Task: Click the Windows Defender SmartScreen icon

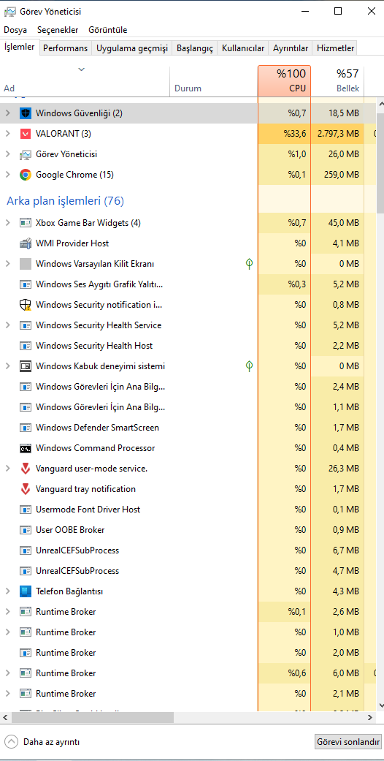Action: (x=26, y=428)
